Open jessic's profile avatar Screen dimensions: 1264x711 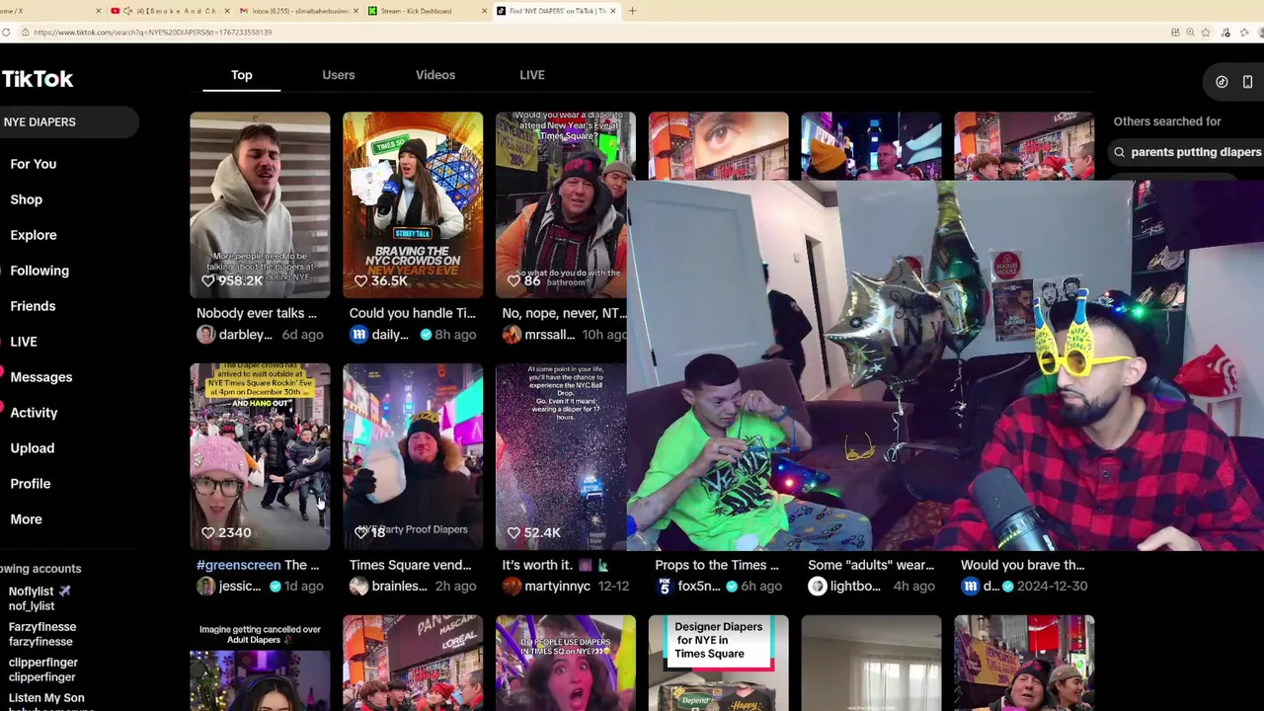point(205,587)
